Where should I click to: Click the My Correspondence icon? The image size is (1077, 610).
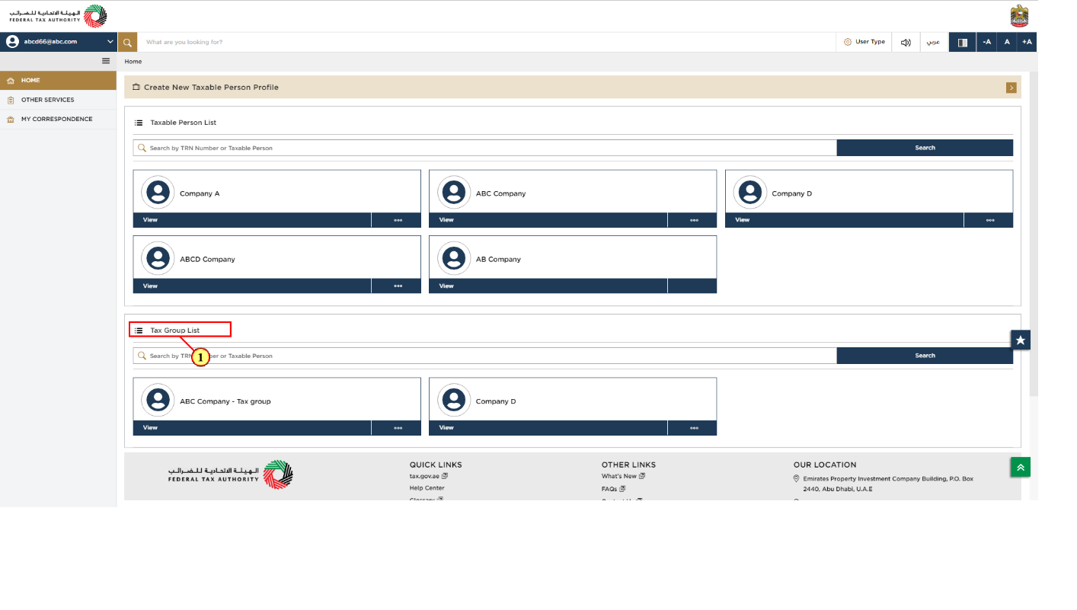tap(11, 120)
